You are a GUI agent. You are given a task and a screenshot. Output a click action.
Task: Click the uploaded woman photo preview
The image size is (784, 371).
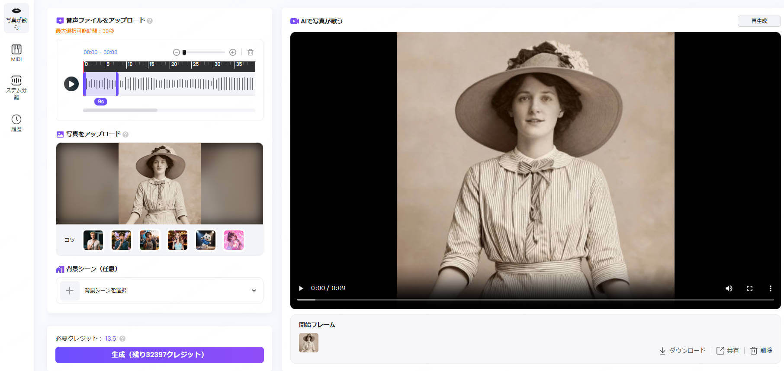[x=160, y=183]
